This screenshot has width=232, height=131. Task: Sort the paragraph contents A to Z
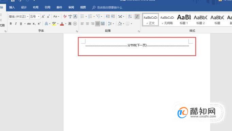click(x=130, y=16)
